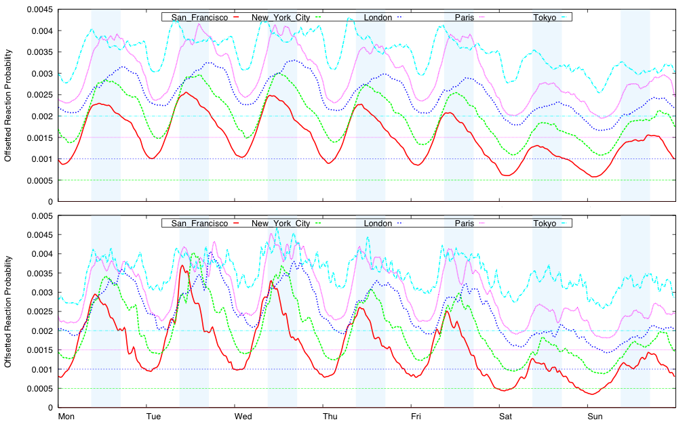This screenshot has height=424, width=687.
Task: Click London legend label in bottom chart
Action: coord(378,224)
